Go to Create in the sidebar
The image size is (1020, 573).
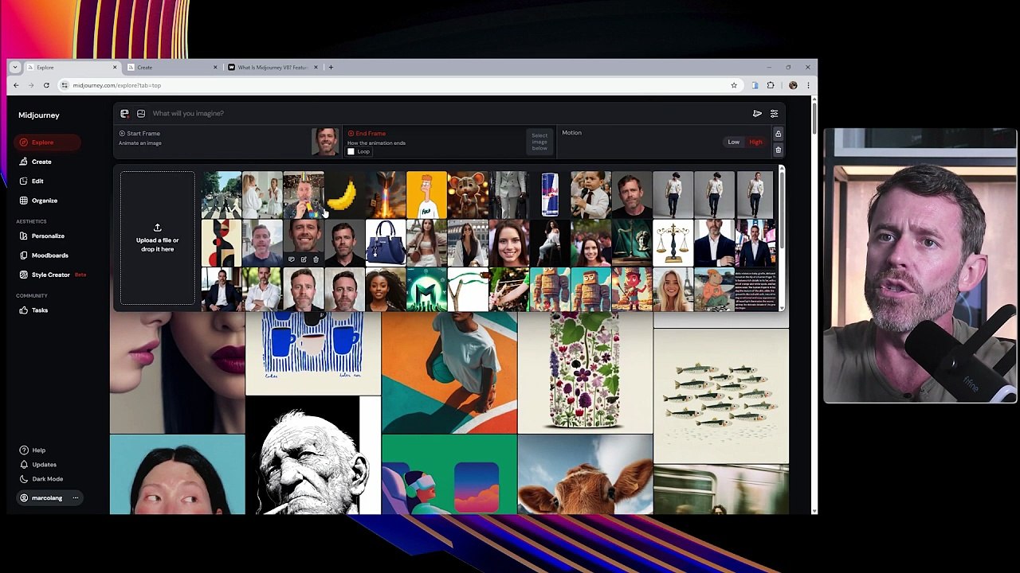36,162
